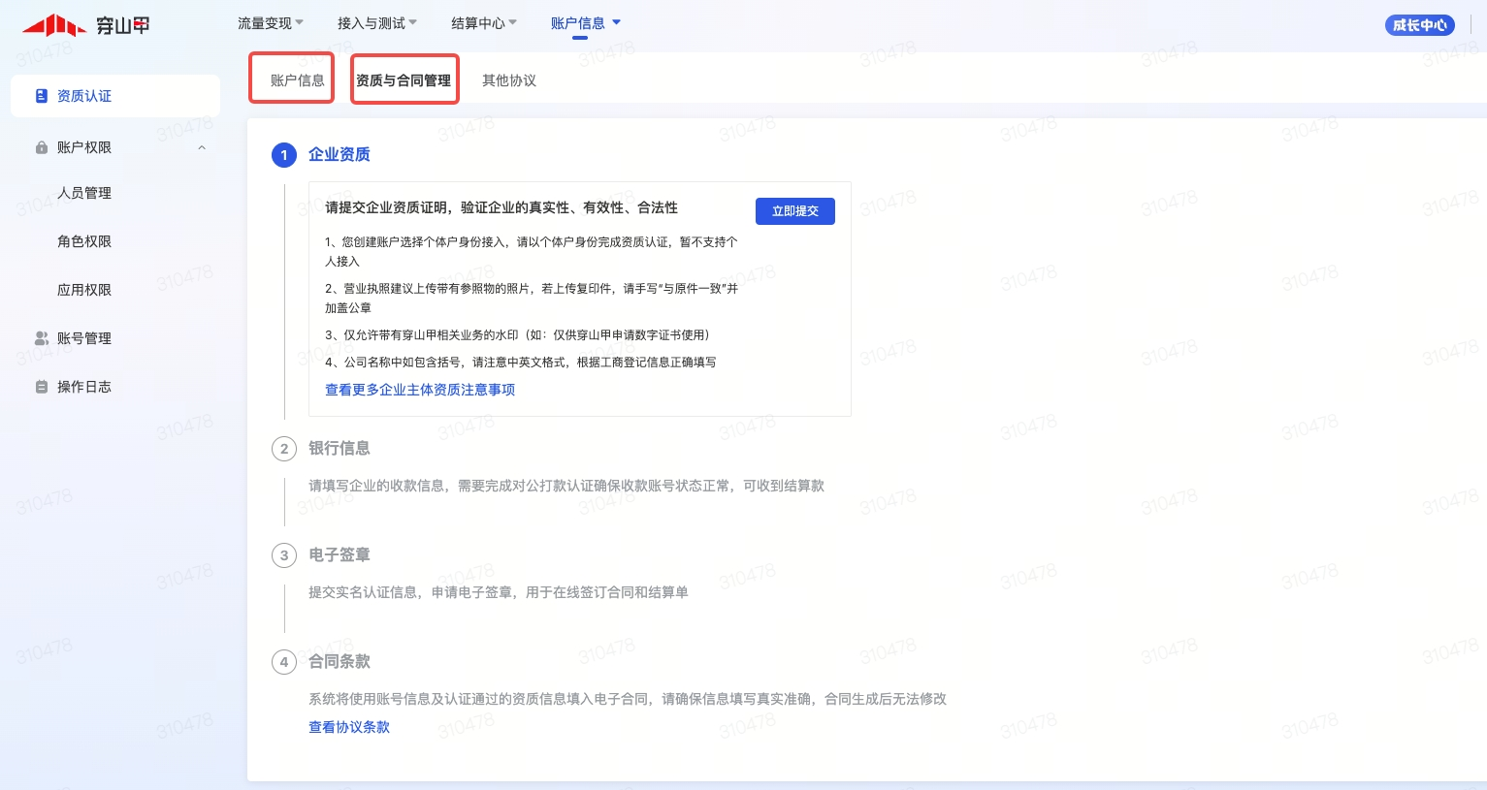Open the 查看协议条款 link

[x=349, y=727]
